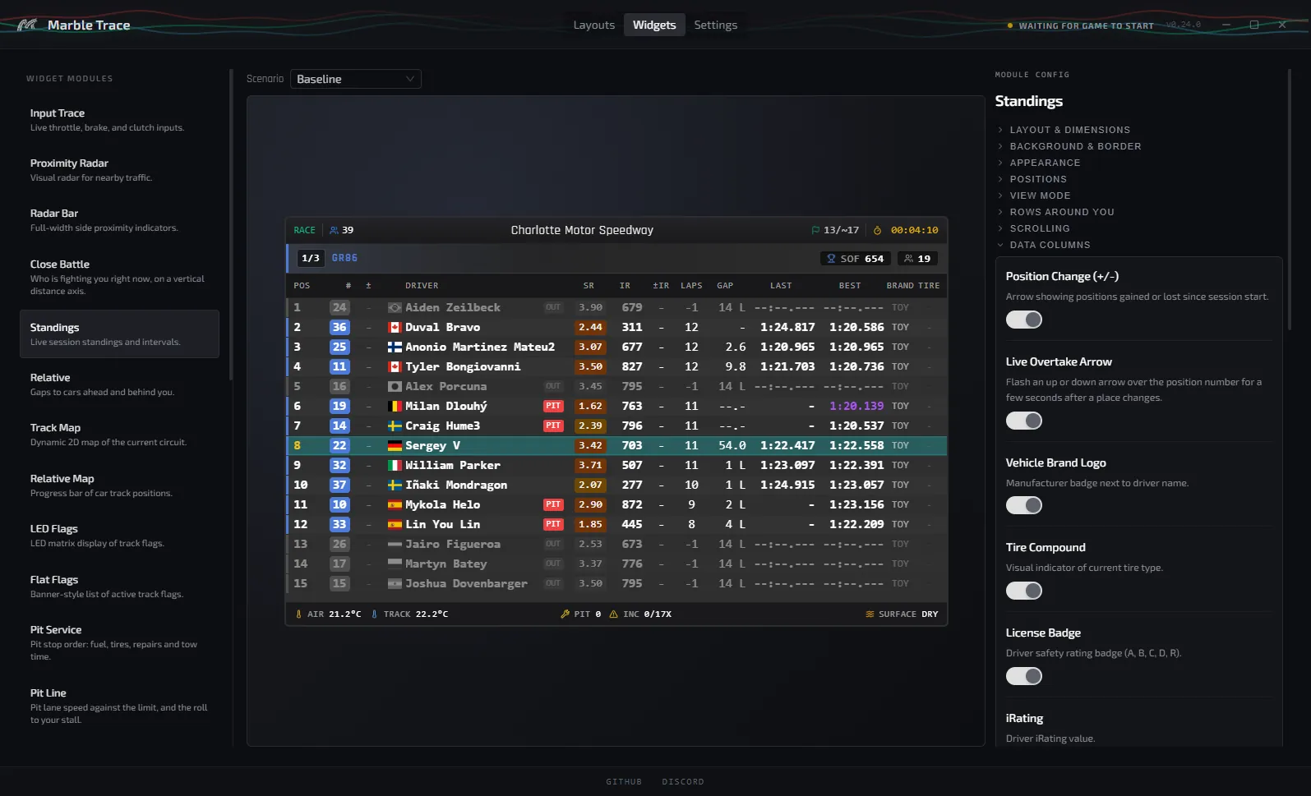Select the Widgets tab
The image size is (1311, 796).
[654, 25]
